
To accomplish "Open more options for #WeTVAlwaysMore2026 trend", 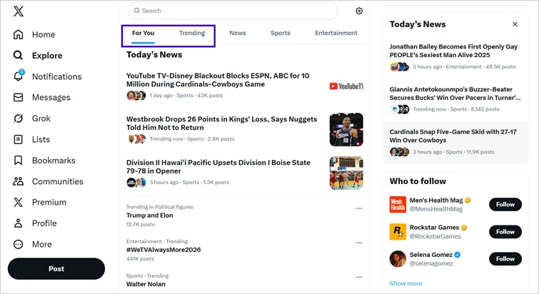I will pyautogui.click(x=359, y=243).
